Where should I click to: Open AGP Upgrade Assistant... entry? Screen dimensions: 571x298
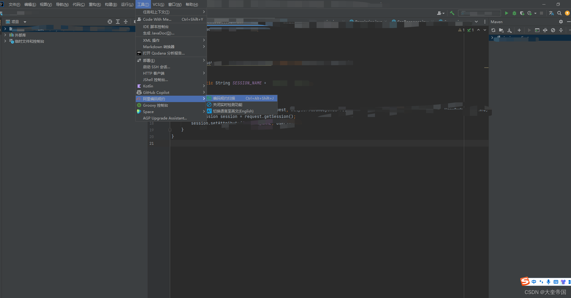click(171, 118)
